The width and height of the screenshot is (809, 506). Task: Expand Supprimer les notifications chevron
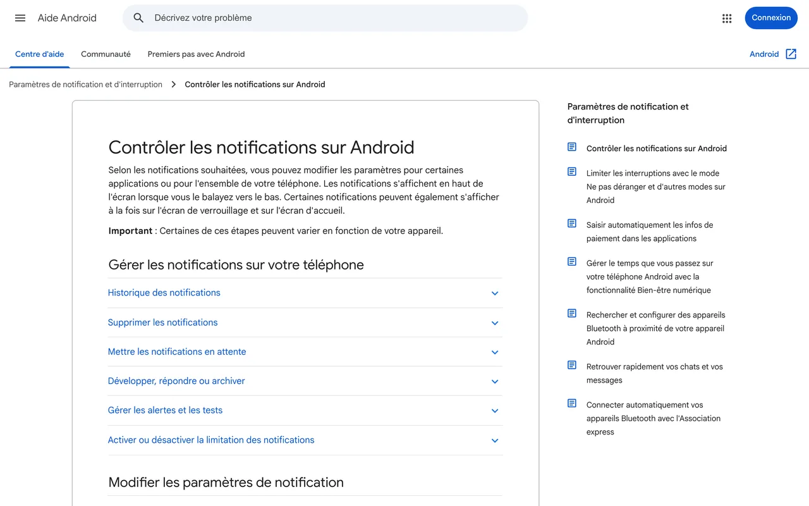tap(495, 323)
